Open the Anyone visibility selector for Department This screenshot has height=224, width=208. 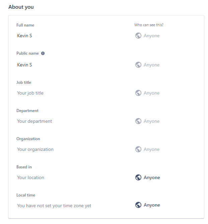pos(147,121)
